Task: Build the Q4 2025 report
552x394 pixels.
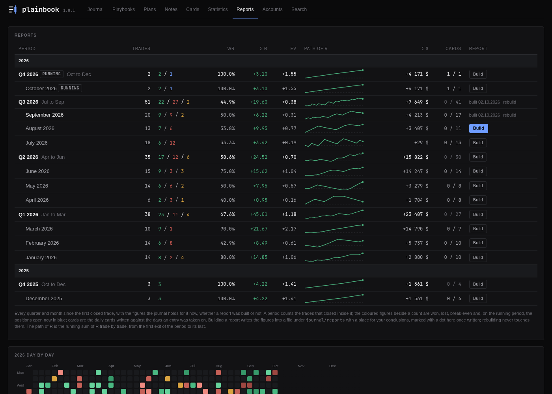Action: (x=478, y=284)
